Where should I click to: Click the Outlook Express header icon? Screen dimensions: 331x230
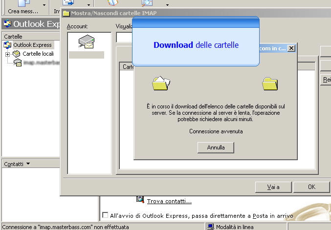pos(7,23)
